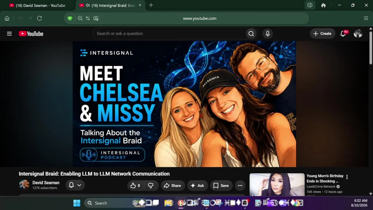Click the video player to pause

(x=184, y=104)
